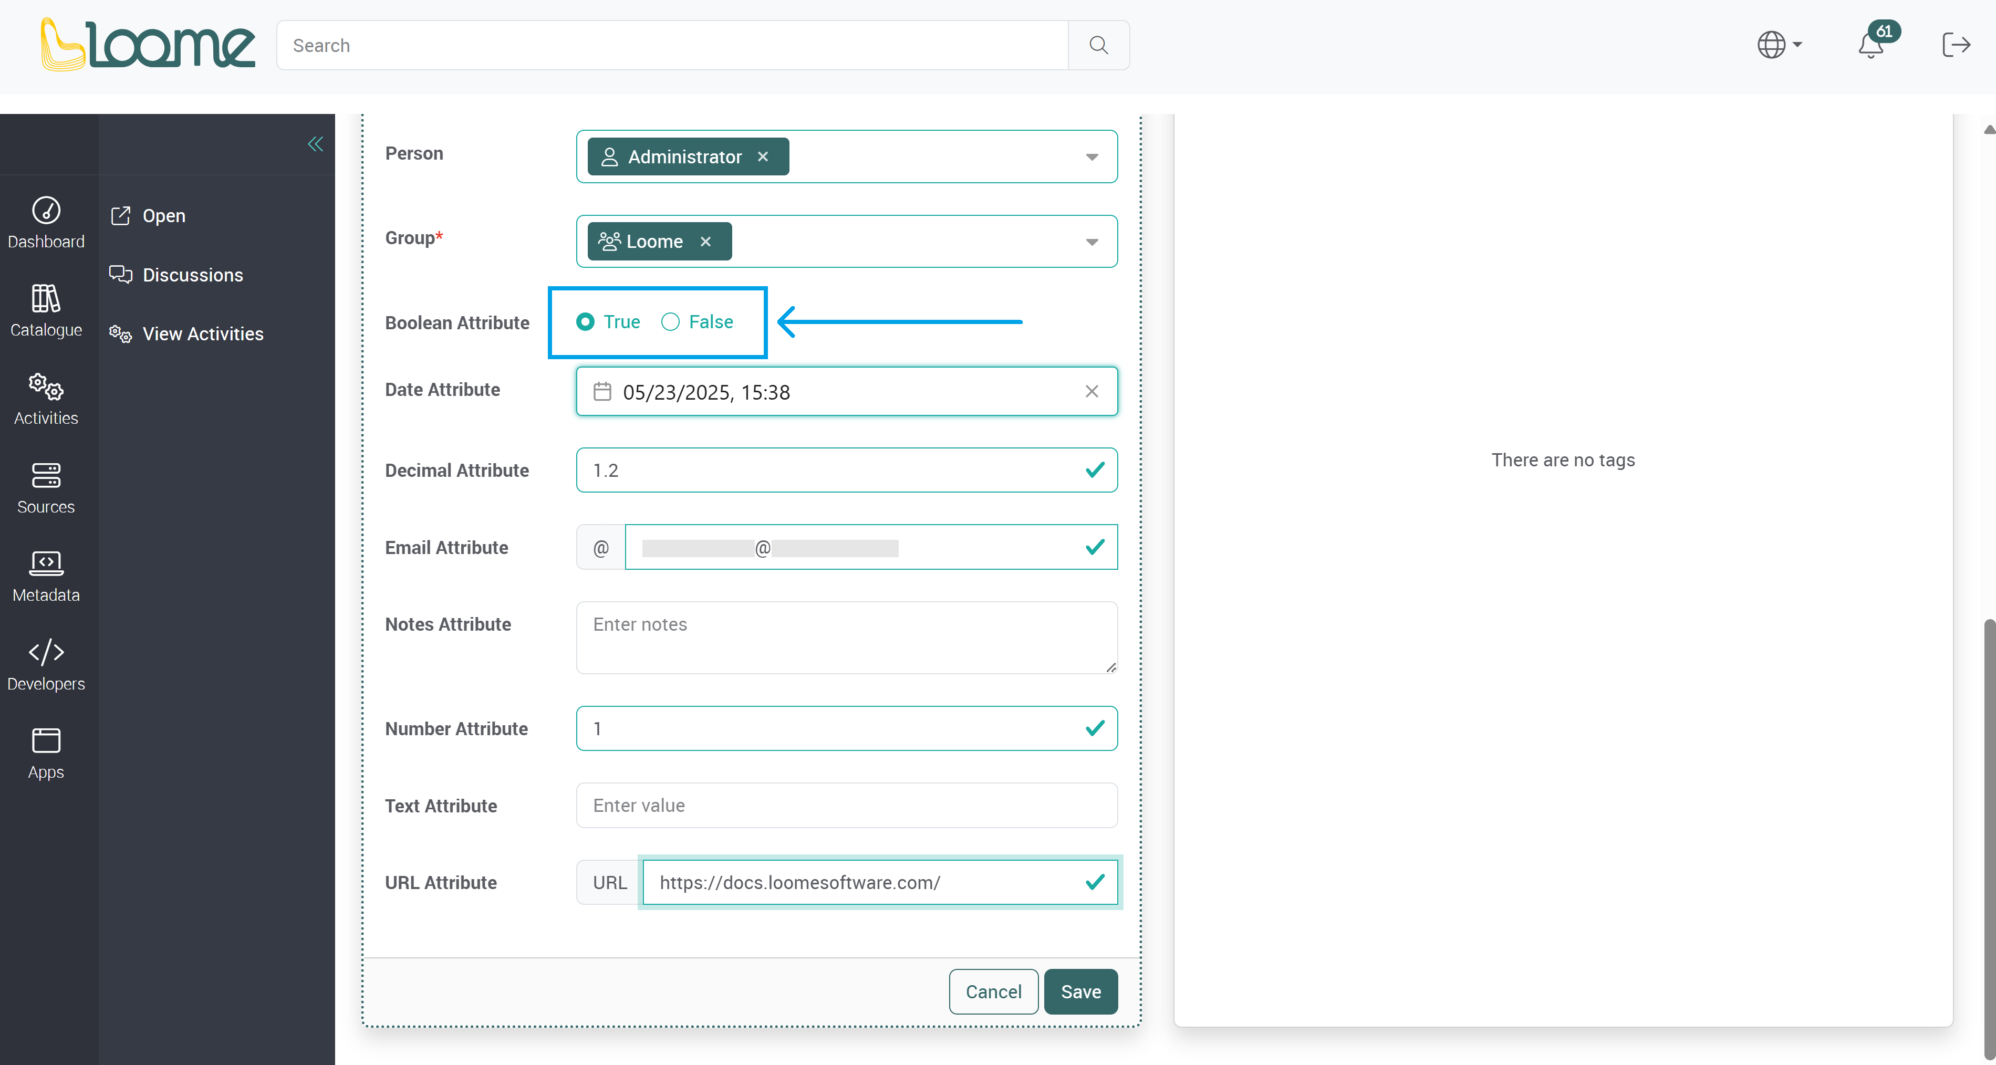Click the Save button

click(x=1080, y=991)
